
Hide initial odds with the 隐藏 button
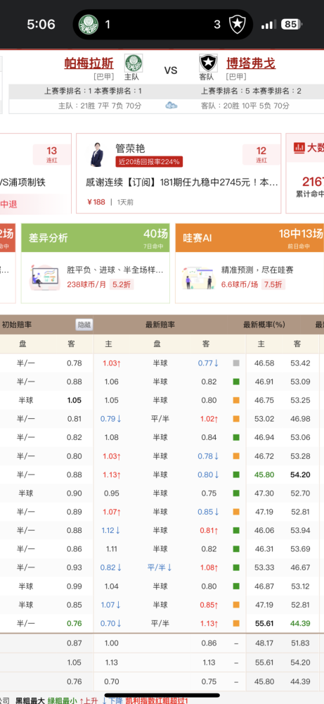coord(84,325)
